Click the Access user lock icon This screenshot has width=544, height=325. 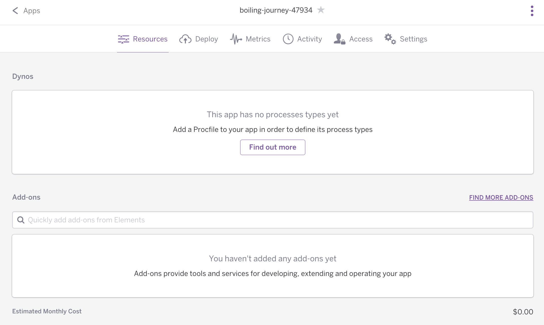(339, 39)
